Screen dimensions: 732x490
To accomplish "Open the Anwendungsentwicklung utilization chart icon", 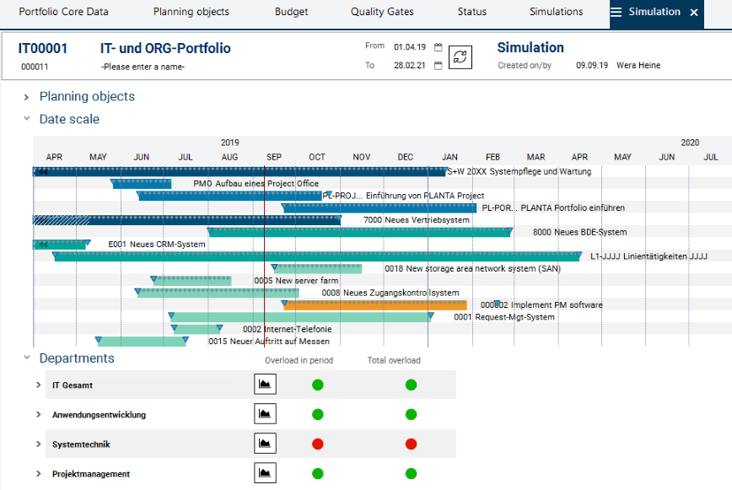I will point(265,415).
